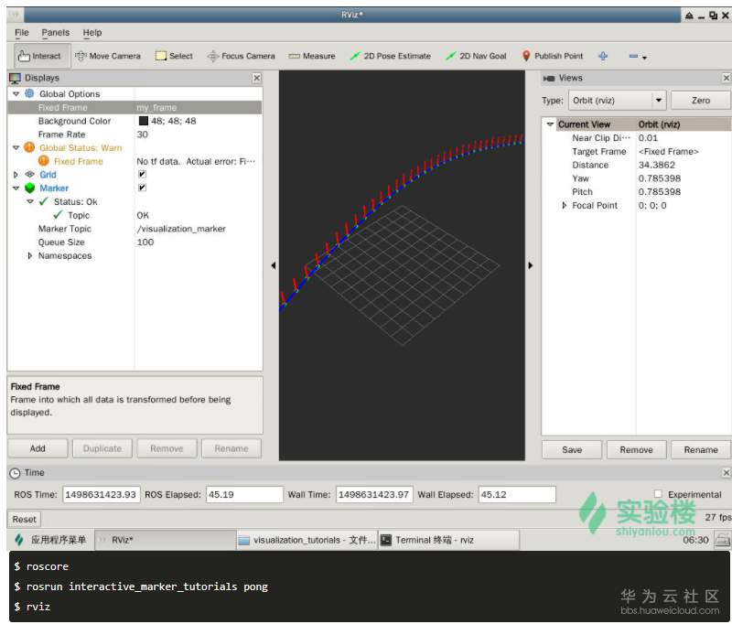Open the File menu

click(22, 33)
